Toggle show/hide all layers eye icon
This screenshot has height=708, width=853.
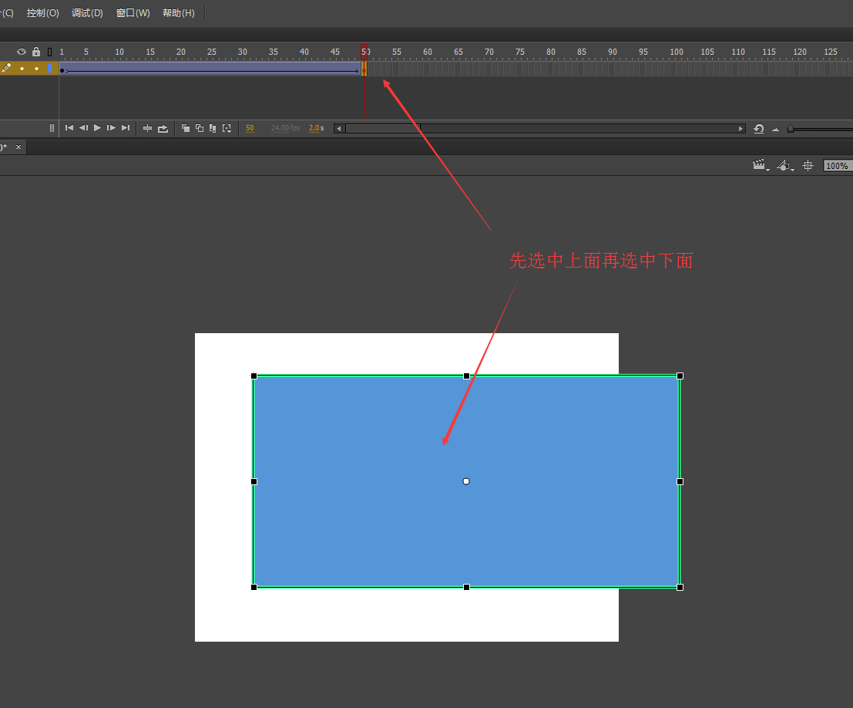coord(22,52)
